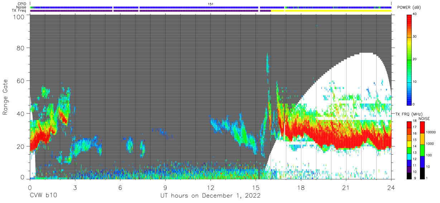Click the 'TX Freq' row label
Image resolution: width=440 pixels, height=203 pixels.
tap(20, 11)
